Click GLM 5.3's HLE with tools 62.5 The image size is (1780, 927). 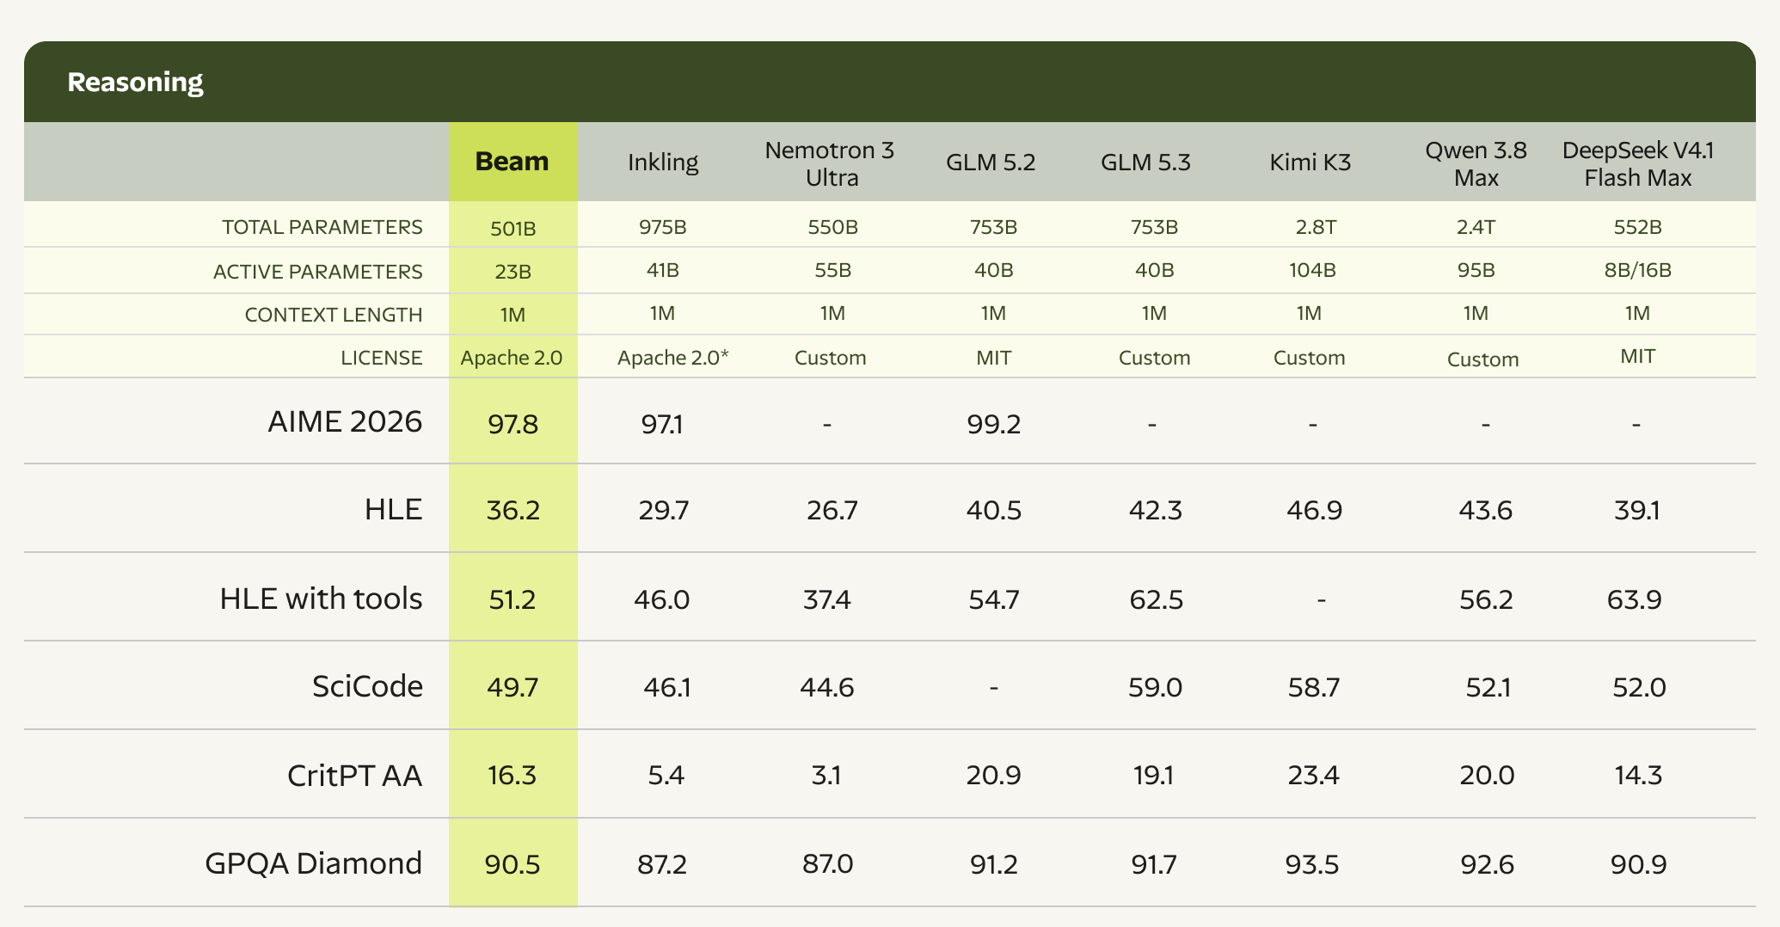click(x=1157, y=599)
